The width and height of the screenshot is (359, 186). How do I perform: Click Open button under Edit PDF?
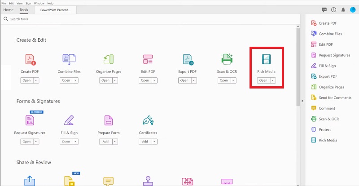(x=145, y=80)
